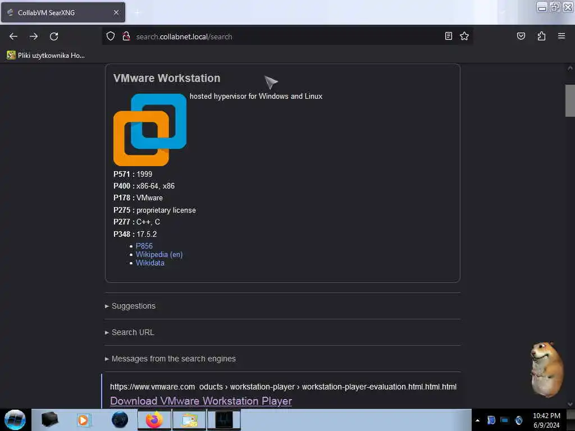
Task: Click the 'P277 : C++, C' line
Action: pyautogui.click(x=137, y=222)
